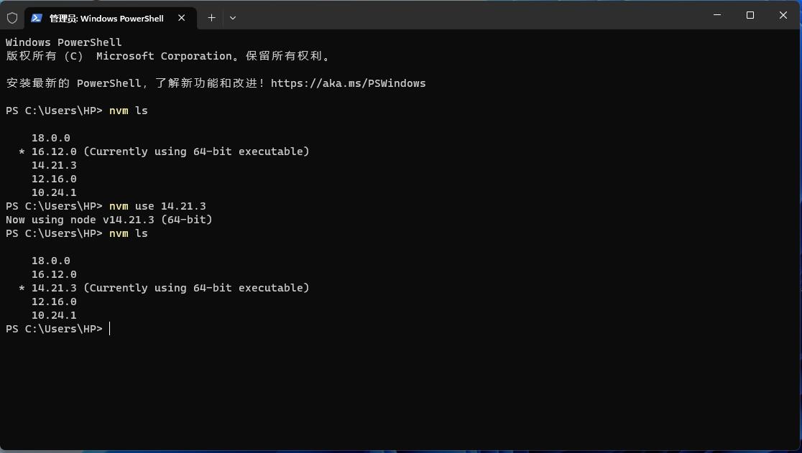Open a new tab with plus button
Viewport: 802px width, 453px height.
[211, 18]
